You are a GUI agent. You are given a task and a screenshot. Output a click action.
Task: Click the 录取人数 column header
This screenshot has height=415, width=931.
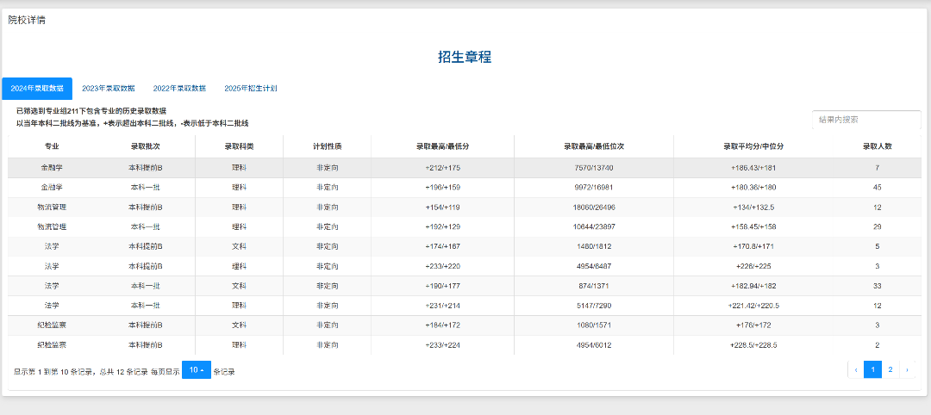coord(878,146)
